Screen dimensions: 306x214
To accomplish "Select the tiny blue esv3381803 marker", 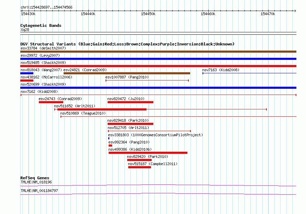I will 109,138.
